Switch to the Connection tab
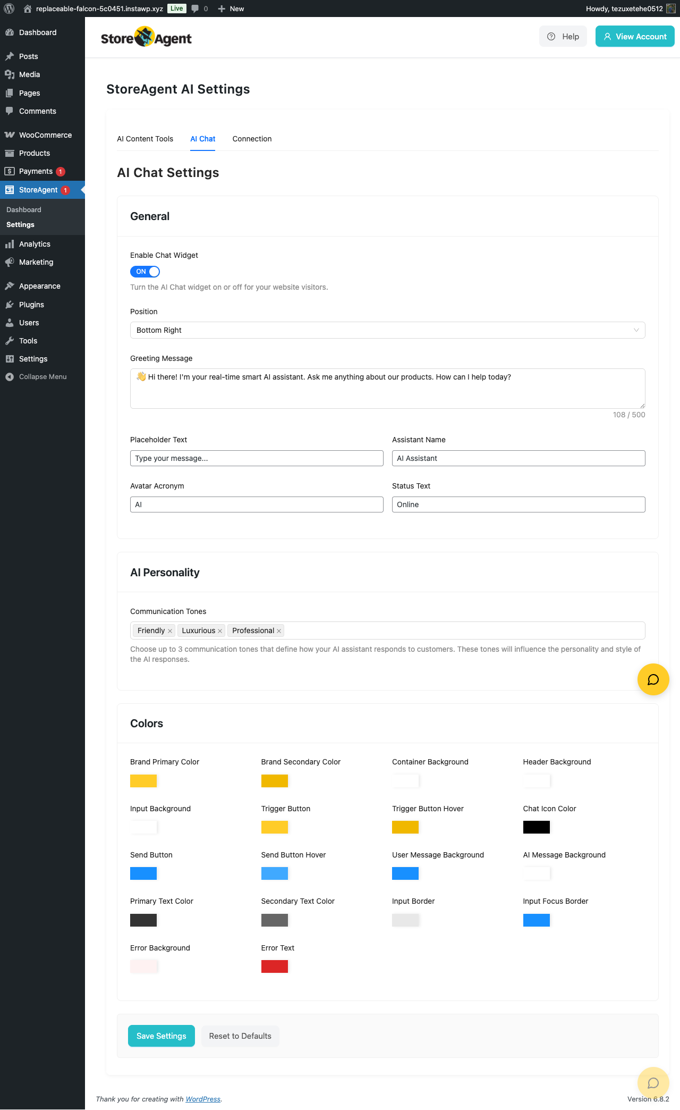This screenshot has width=680, height=1110. (252, 139)
